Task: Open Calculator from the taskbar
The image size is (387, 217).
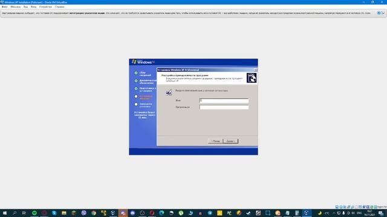Action: [297, 213]
